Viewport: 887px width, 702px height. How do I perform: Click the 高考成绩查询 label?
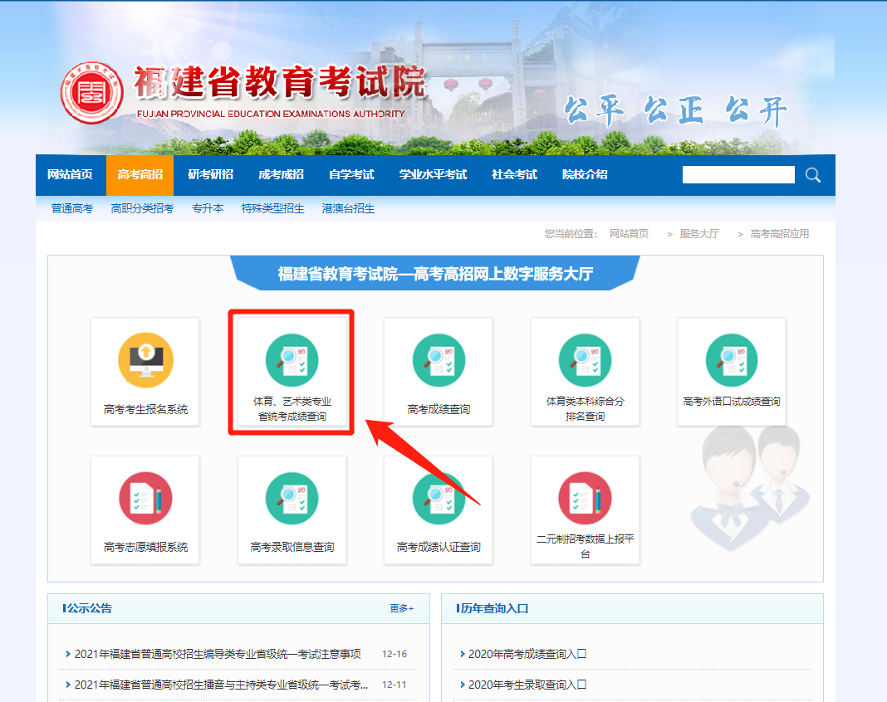(439, 409)
